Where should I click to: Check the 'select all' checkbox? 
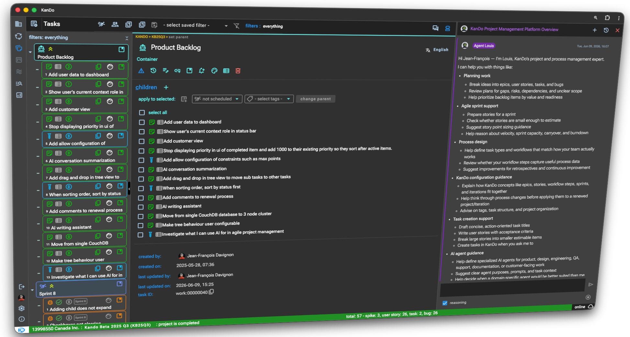pos(142,112)
